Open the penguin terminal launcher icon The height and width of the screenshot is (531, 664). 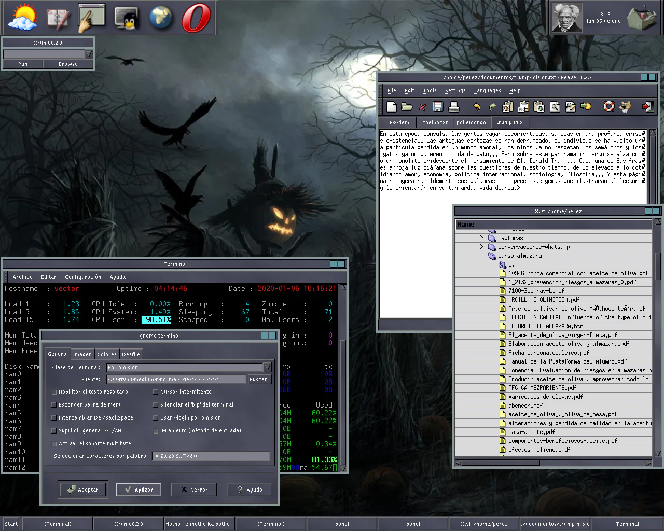coord(126,18)
